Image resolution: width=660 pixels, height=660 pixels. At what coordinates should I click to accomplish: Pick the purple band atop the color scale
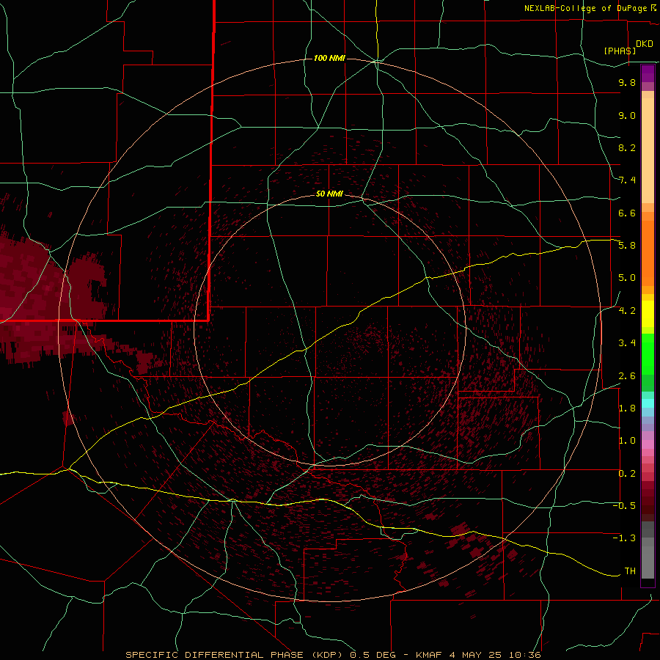pos(648,73)
